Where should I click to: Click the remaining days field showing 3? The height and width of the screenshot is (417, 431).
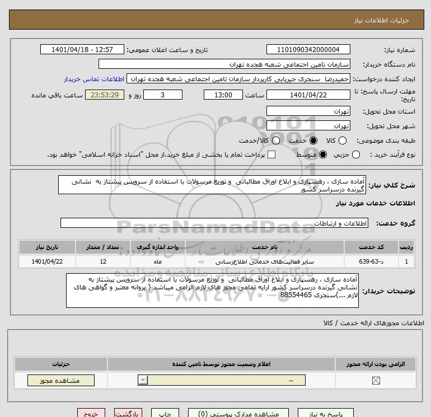click(x=163, y=95)
